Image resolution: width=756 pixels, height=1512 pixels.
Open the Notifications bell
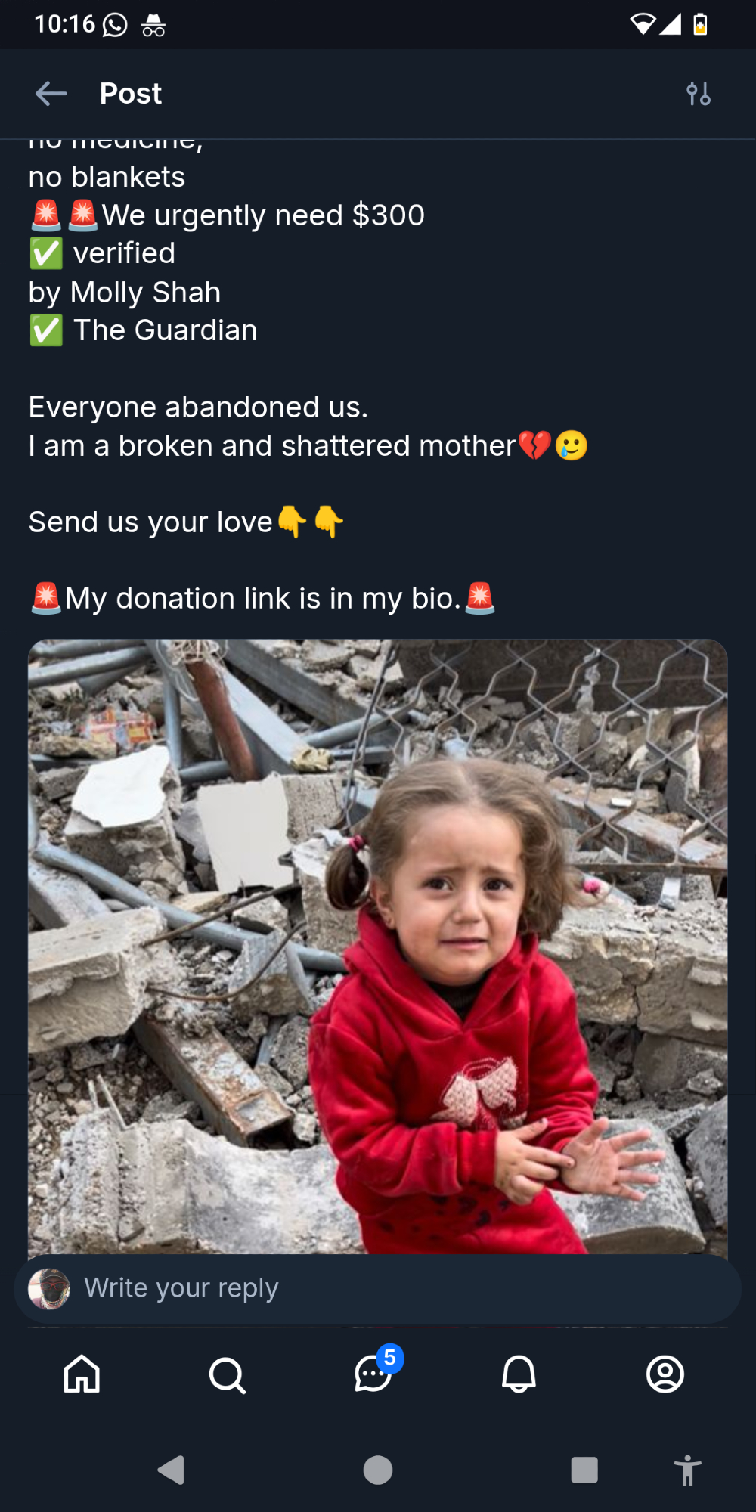point(519,1374)
